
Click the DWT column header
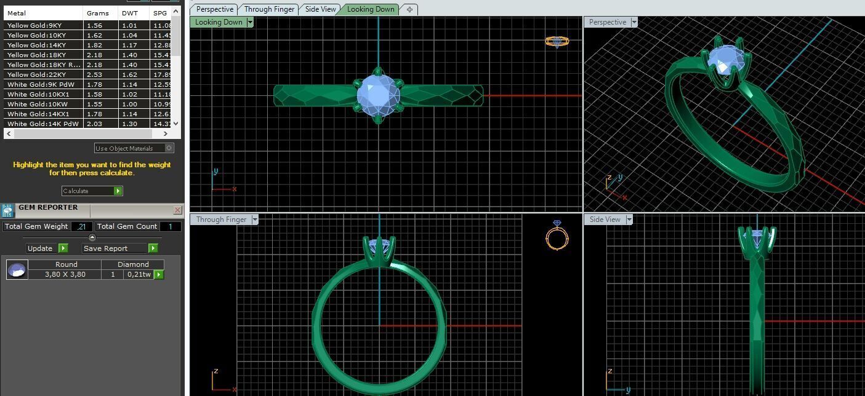[134, 13]
